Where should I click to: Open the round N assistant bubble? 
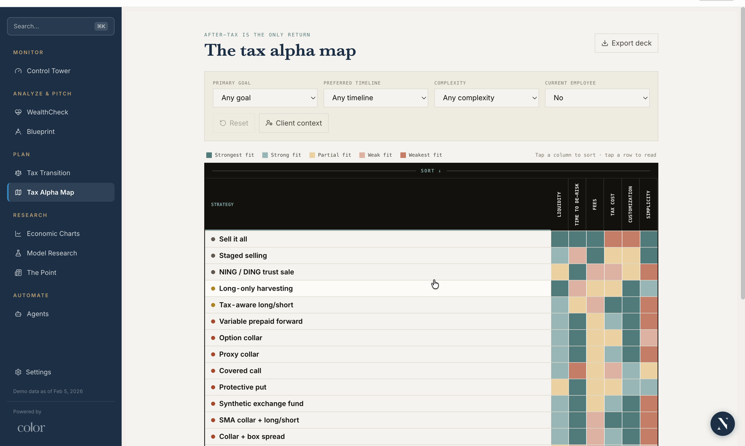tap(722, 424)
